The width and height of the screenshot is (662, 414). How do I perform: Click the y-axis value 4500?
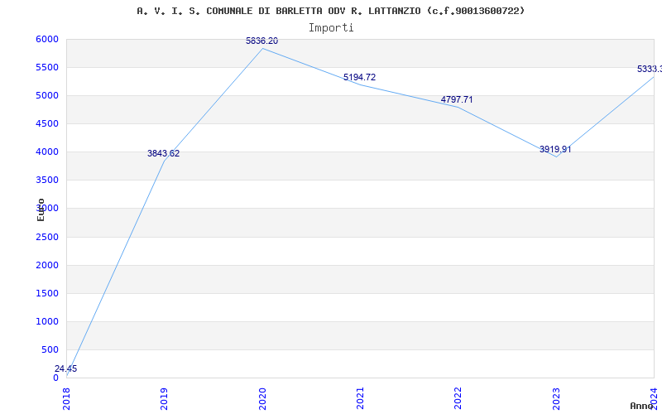(47, 123)
